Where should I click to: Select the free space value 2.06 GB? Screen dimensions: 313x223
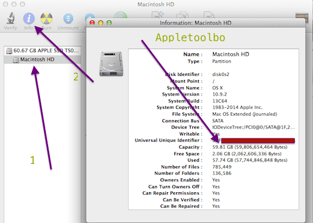pos(247,154)
